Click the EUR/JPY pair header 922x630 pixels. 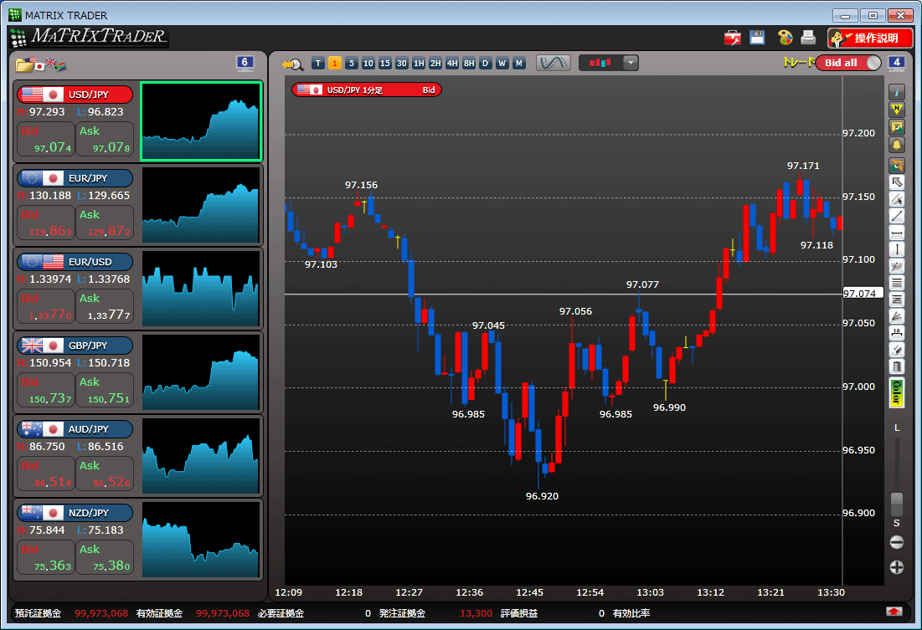point(75,178)
